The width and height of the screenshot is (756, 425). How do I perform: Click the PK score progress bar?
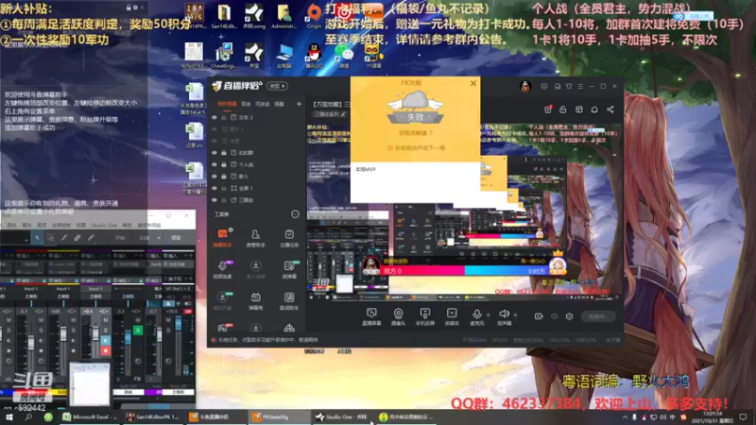tap(464, 271)
